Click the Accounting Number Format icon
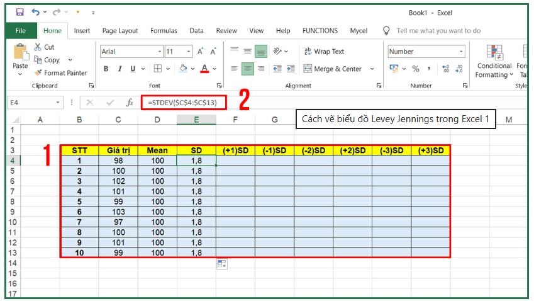The height and width of the screenshot is (301, 534). 394,69
